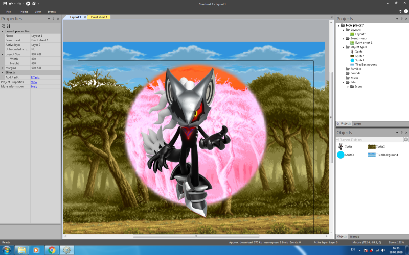409x255 pixels.
Task: Select TiledBackground in the Projects tree
Action: (x=364, y=65)
